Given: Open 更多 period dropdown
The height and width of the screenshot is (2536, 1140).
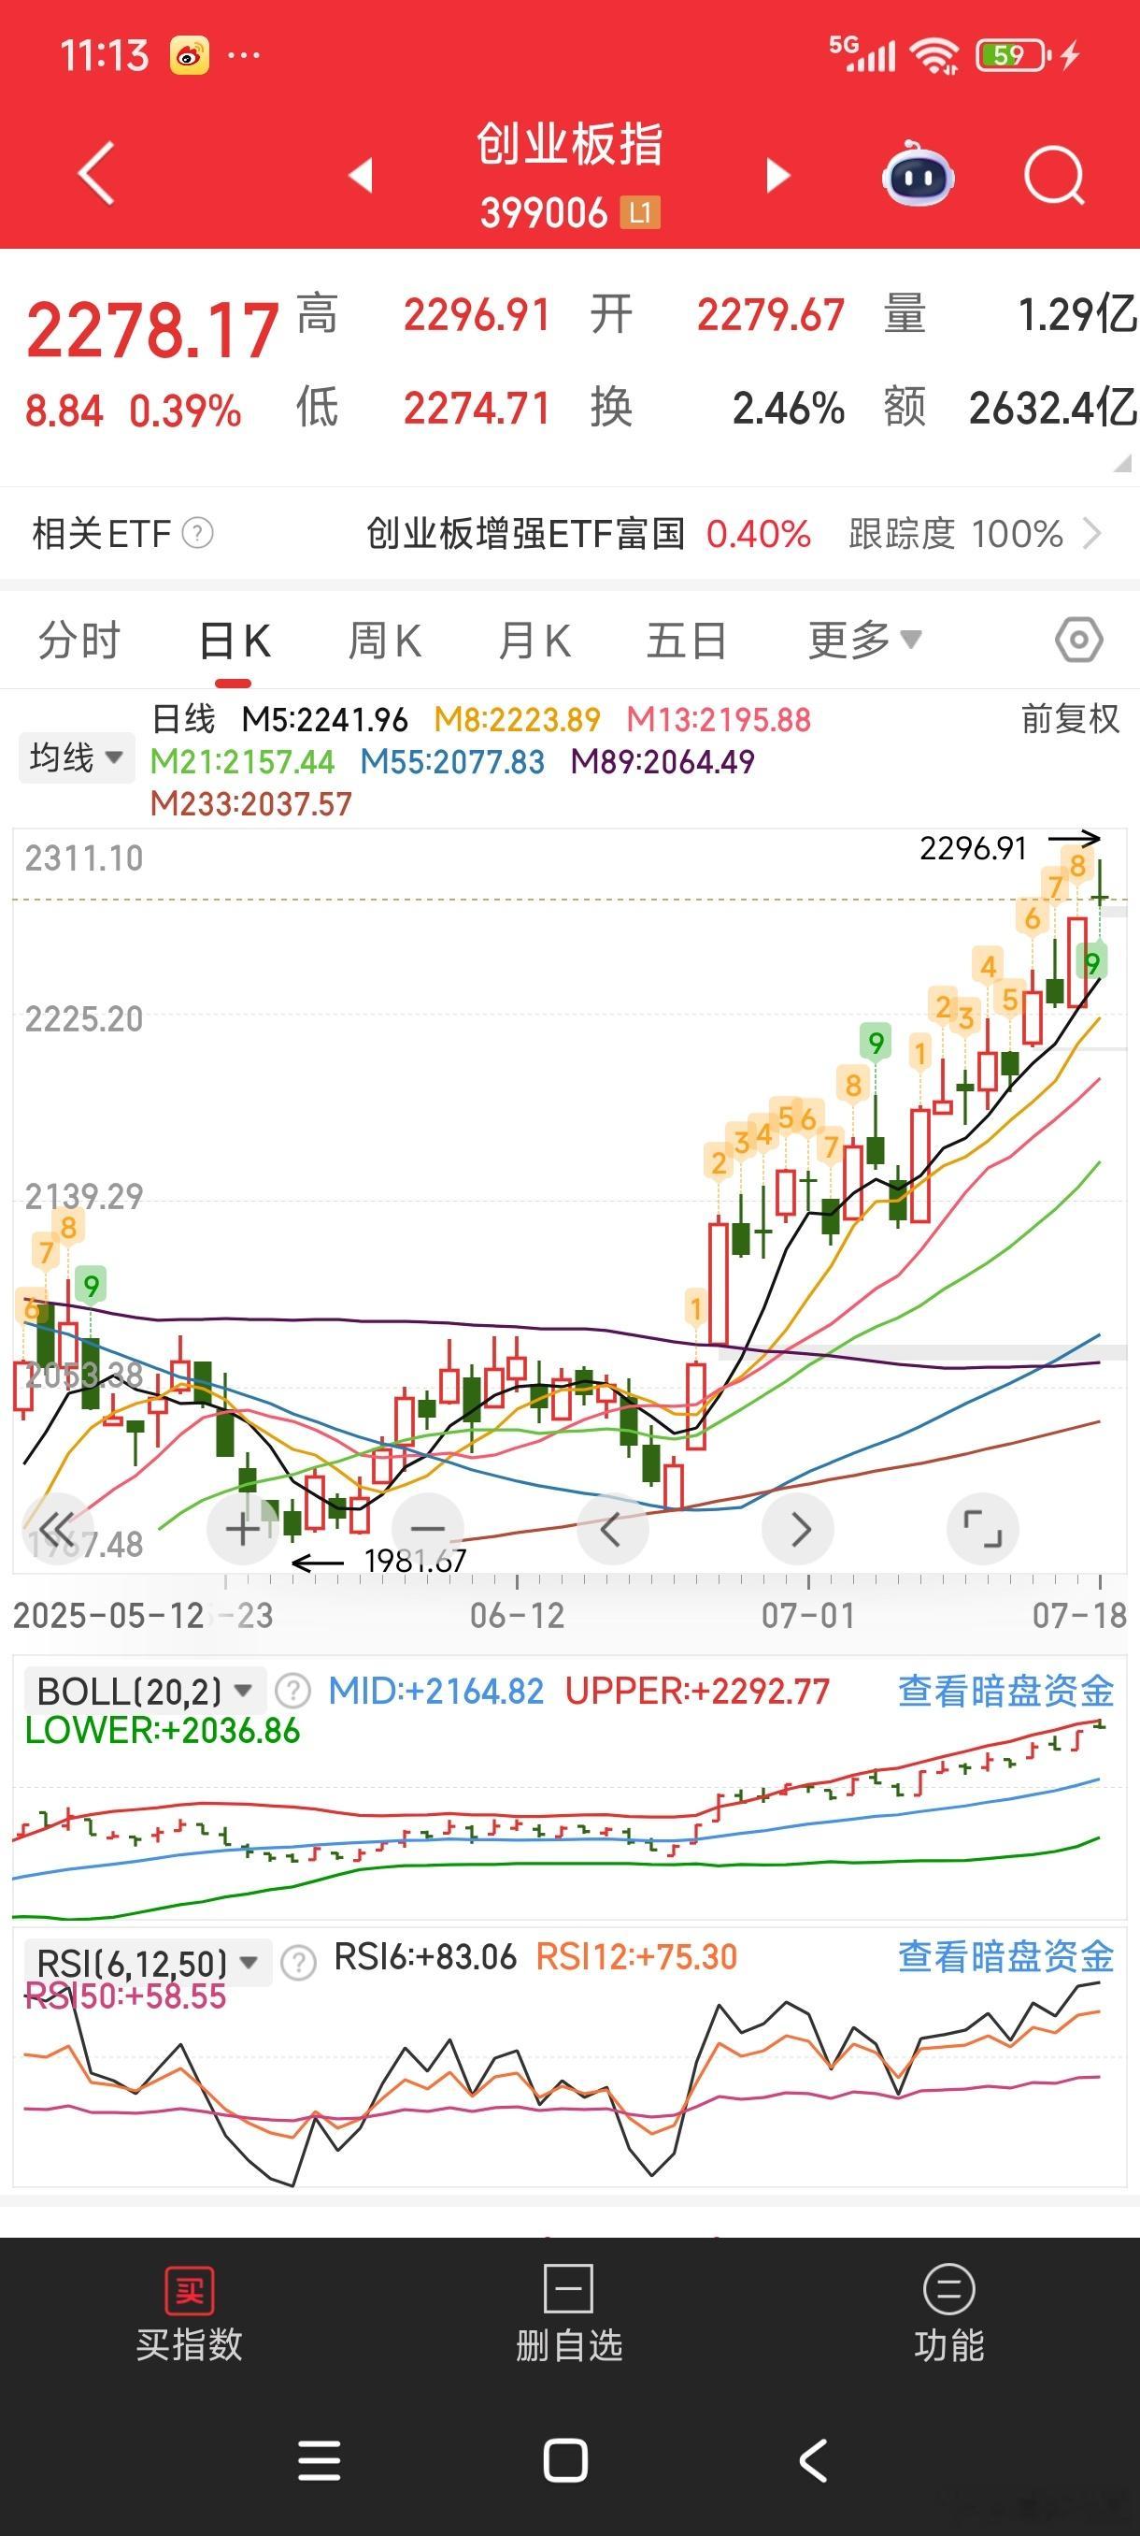Looking at the screenshot, I should (864, 640).
